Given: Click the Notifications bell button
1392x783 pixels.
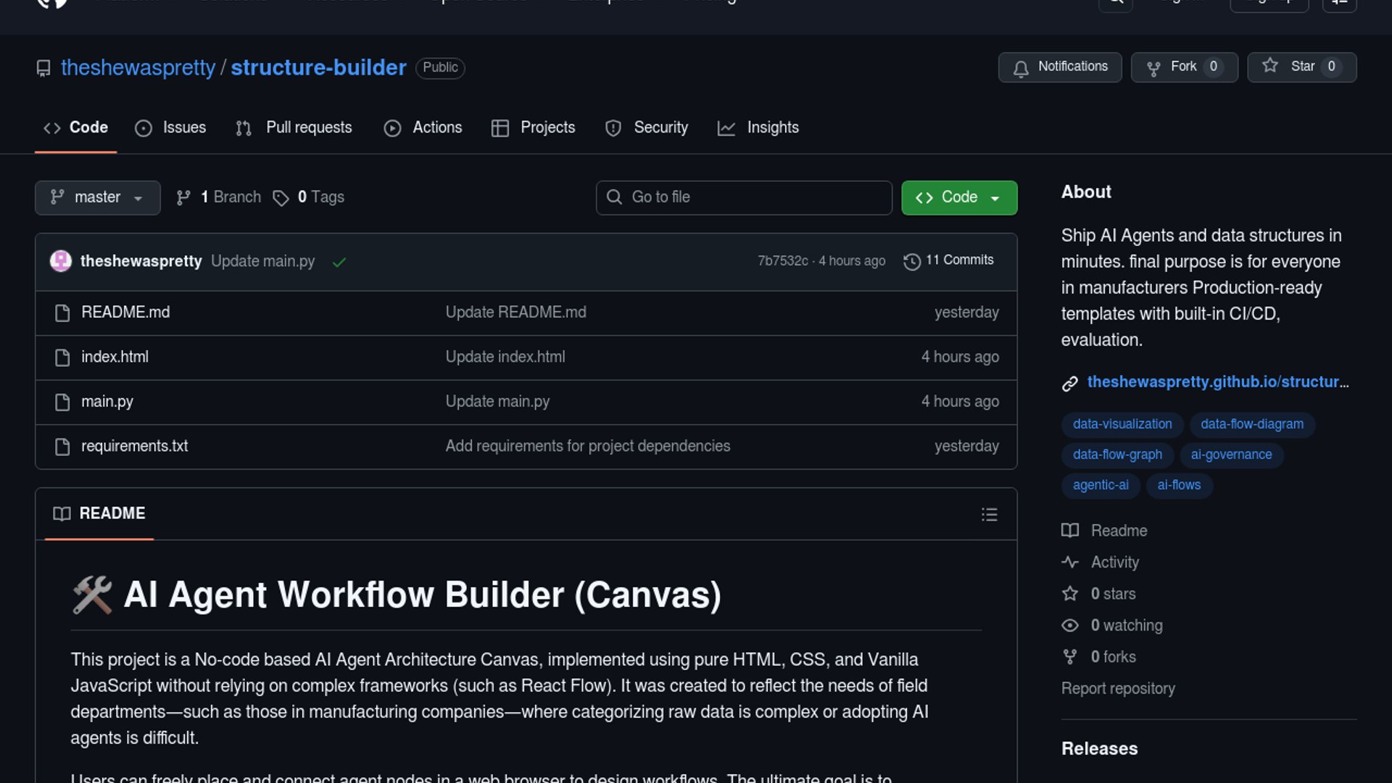Looking at the screenshot, I should pyautogui.click(x=1059, y=67).
